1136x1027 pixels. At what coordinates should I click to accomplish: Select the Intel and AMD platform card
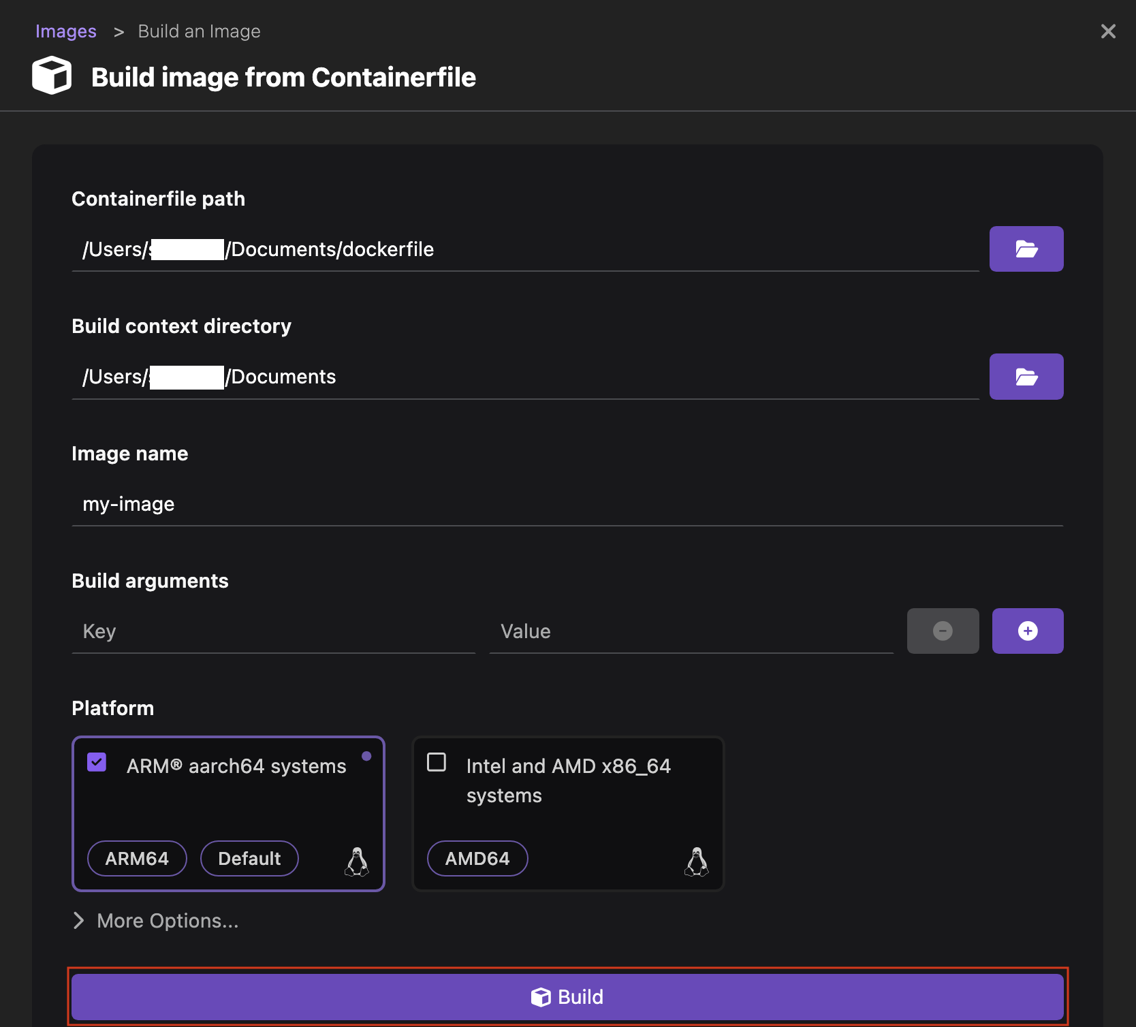pos(568,815)
